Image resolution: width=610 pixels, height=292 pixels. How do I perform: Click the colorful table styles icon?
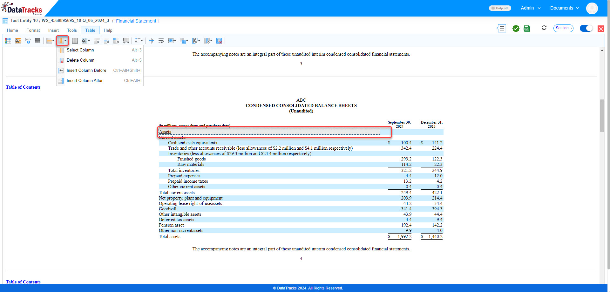click(x=8, y=41)
